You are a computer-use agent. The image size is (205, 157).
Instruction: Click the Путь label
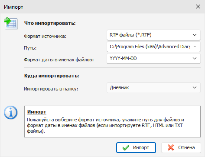[30, 48]
